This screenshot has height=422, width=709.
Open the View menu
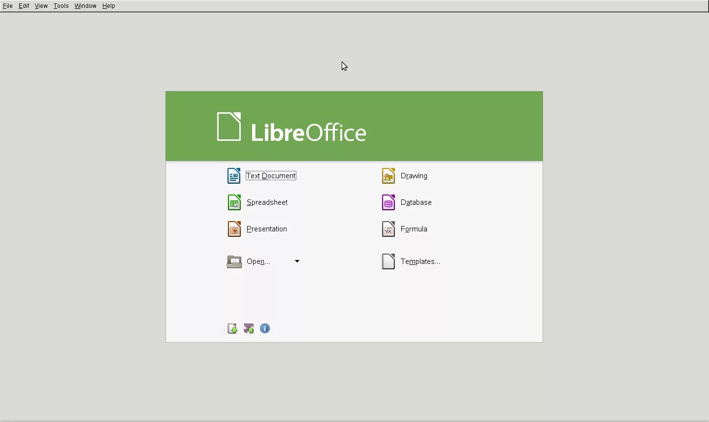click(41, 6)
